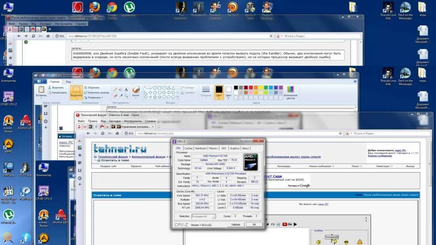Screen dimensions: 436x245
Task: Click Back arrow in front Opera window
Action: coord(88,133)
